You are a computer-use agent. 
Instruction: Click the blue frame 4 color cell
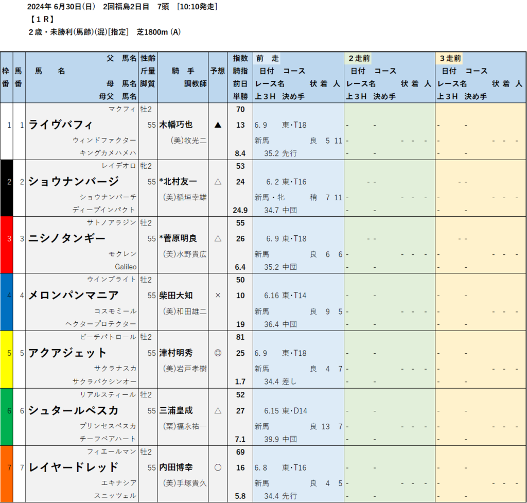(6, 302)
